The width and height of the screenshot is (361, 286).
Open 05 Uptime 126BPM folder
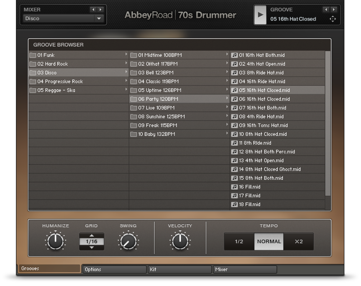click(179, 90)
